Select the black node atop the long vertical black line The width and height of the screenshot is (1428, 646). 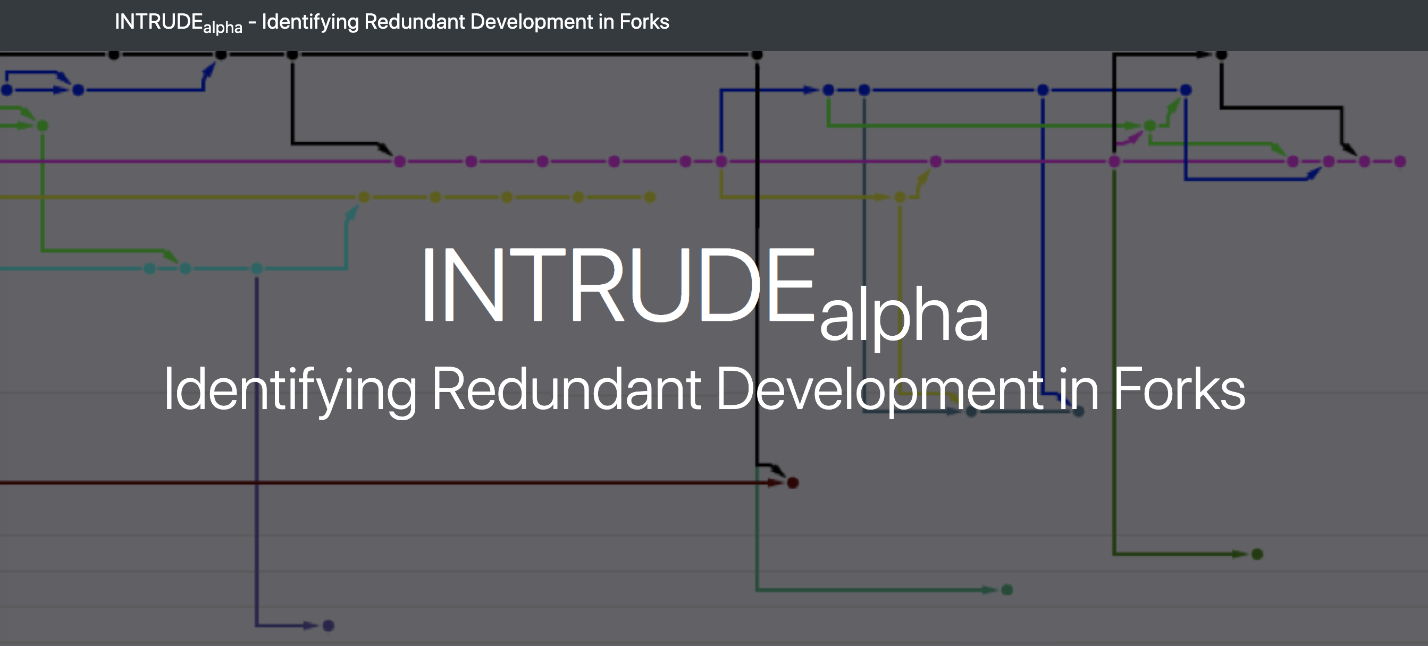coord(757,54)
